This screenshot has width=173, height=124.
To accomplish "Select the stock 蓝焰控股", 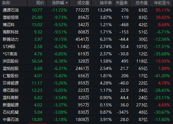I will 11,68.
